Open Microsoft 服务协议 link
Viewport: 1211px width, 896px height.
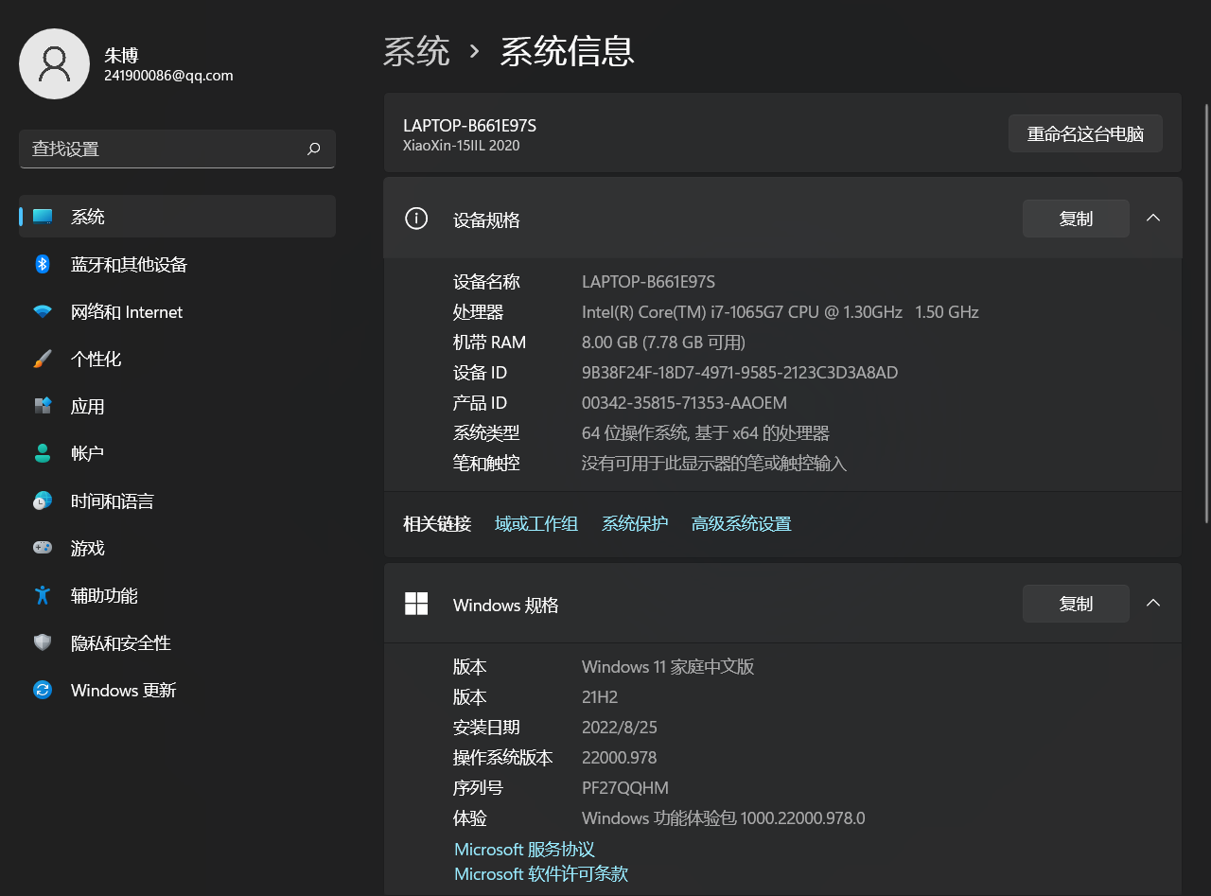pos(524,850)
